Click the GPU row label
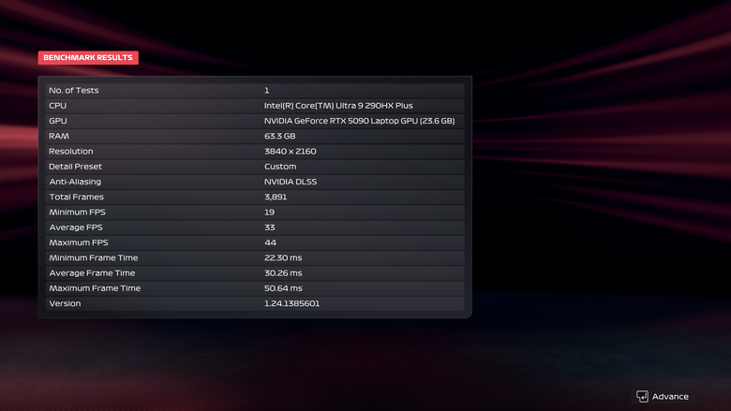Viewport: 731px width, 411px height. [58, 121]
